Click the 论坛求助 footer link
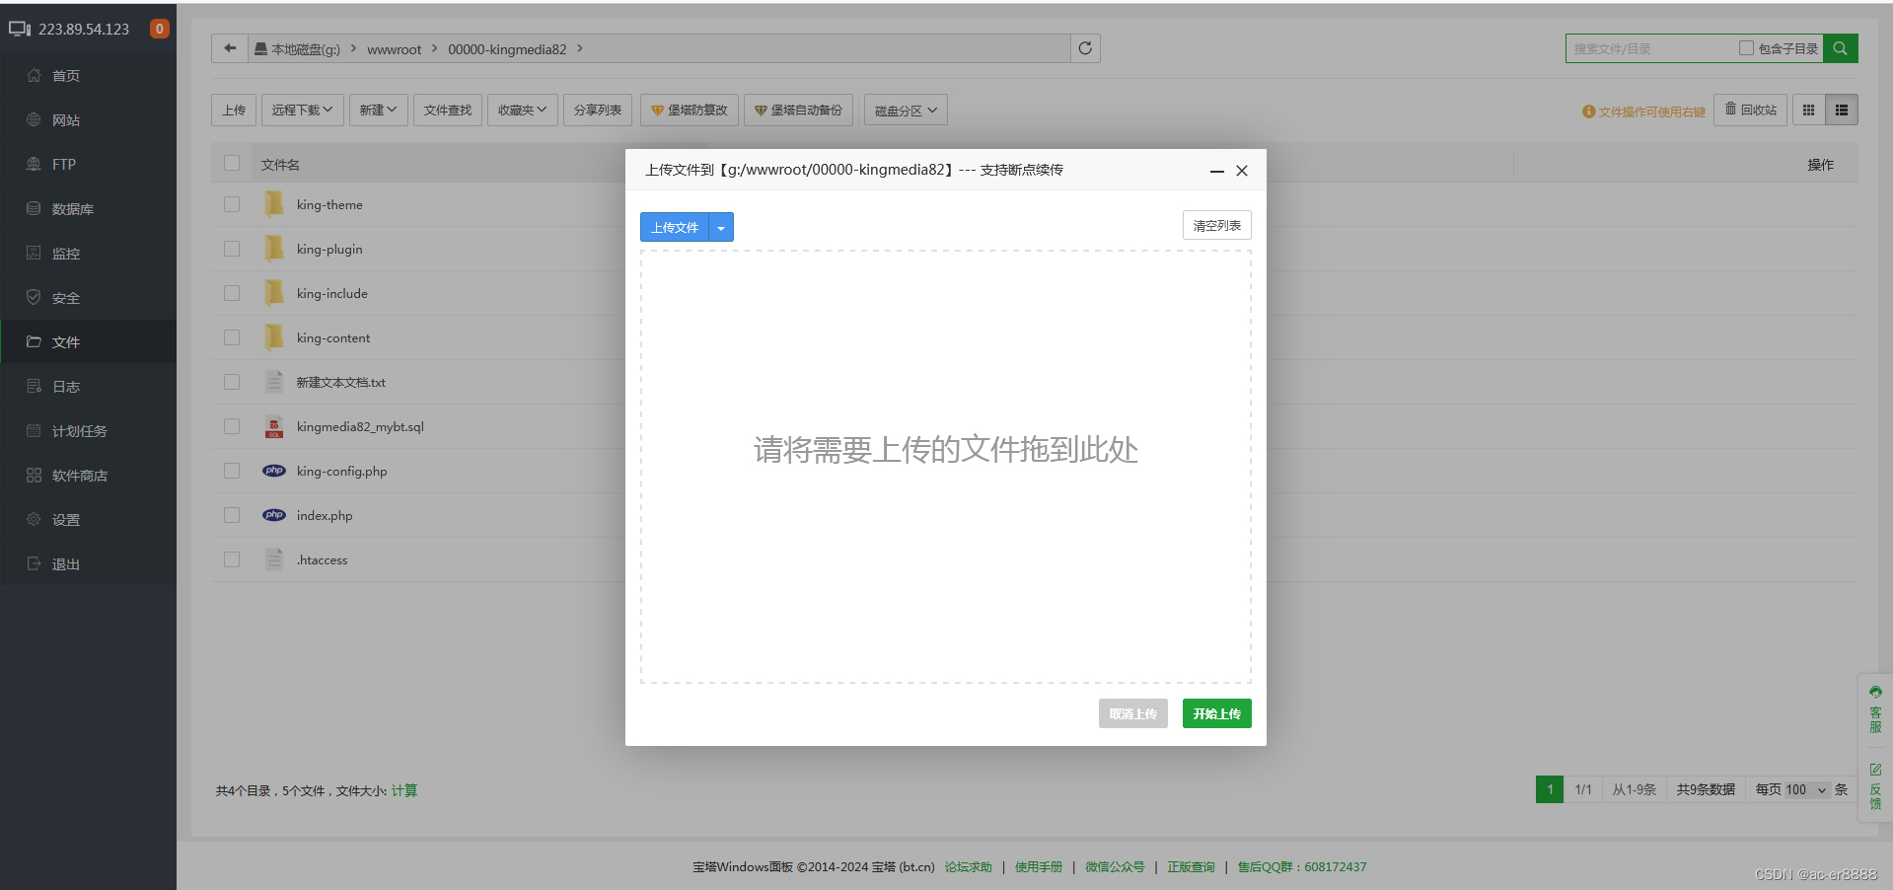 (x=969, y=867)
